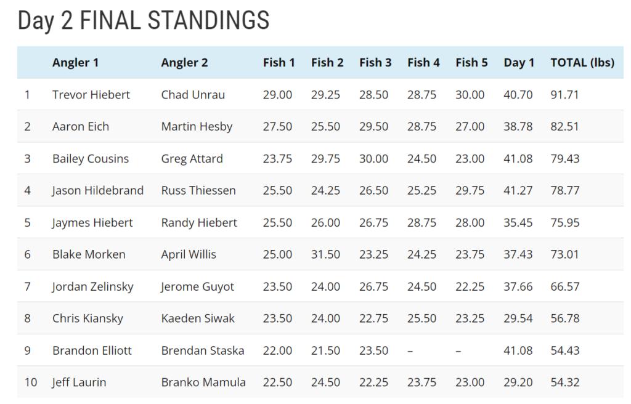Click the Angler 1 column header
Screen dimensions: 631x404
tap(75, 62)
